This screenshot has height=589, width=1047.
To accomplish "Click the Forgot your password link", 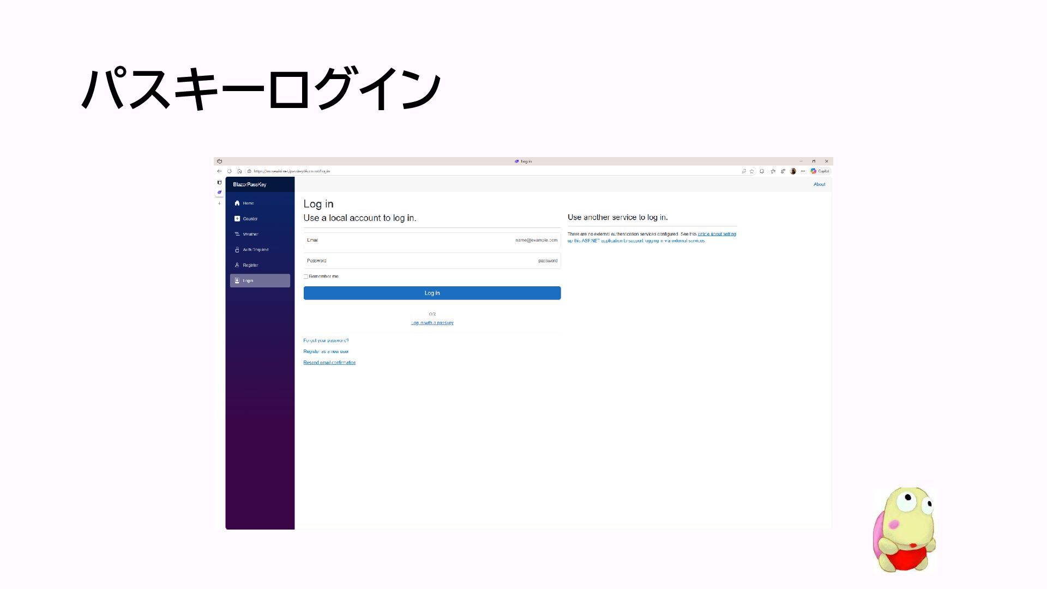I will [x=326, y=340].
